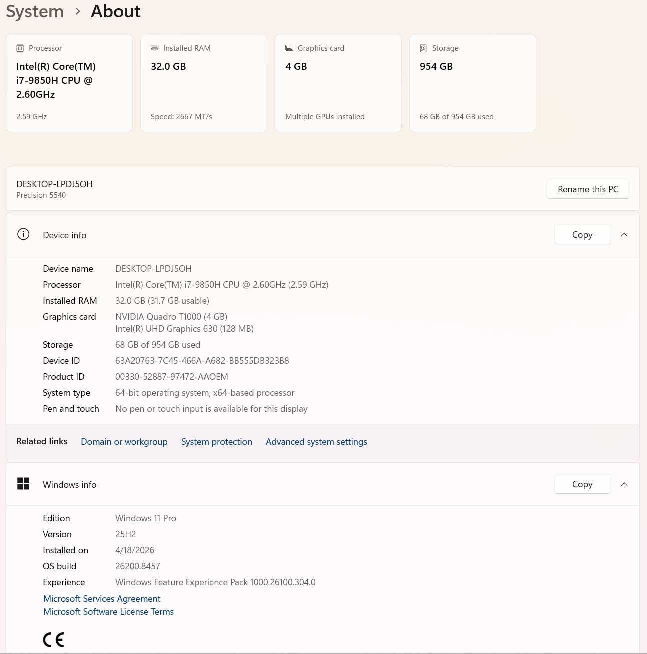Click the Installed RAM memory icon

[x=155, y=48]
